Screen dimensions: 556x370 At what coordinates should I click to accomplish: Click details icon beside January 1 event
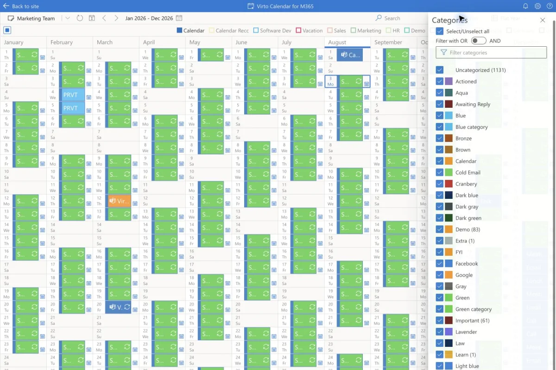pyautogui.click(x=43, y=58)
